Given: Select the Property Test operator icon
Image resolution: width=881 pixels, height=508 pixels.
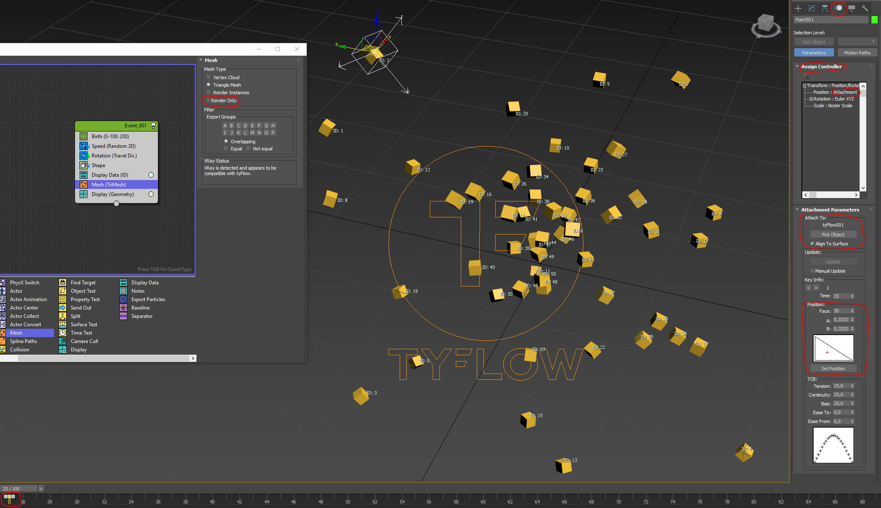Looking at the screenshot, I should pyautogui.click(x=62, y=299).
